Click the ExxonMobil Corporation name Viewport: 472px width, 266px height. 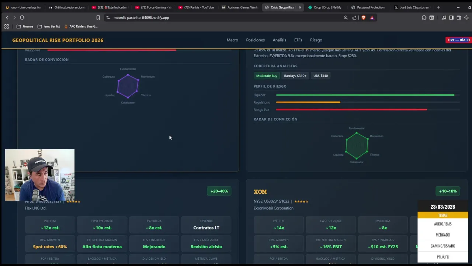[274, 208]
